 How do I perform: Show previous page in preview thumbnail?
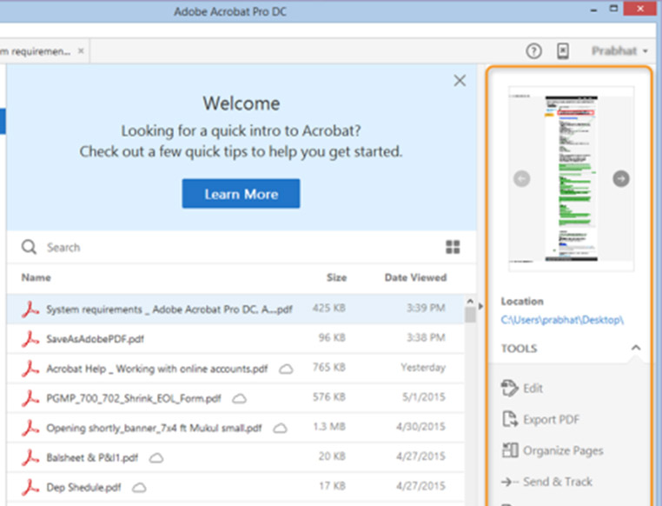click(x=521, y=178)
